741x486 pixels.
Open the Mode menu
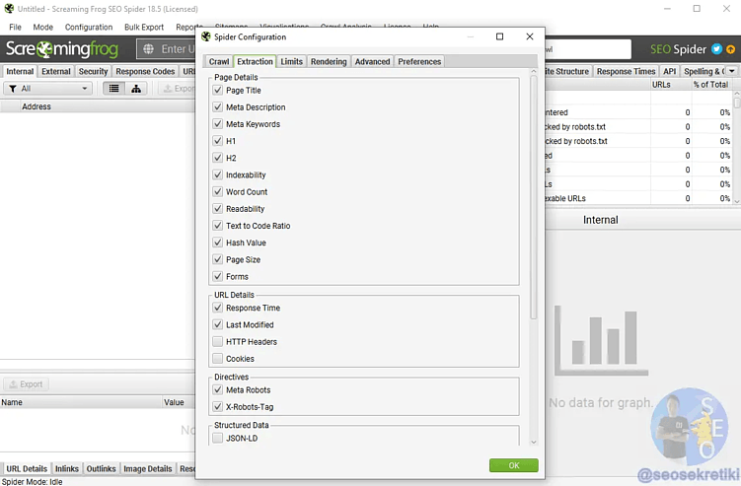43,28
